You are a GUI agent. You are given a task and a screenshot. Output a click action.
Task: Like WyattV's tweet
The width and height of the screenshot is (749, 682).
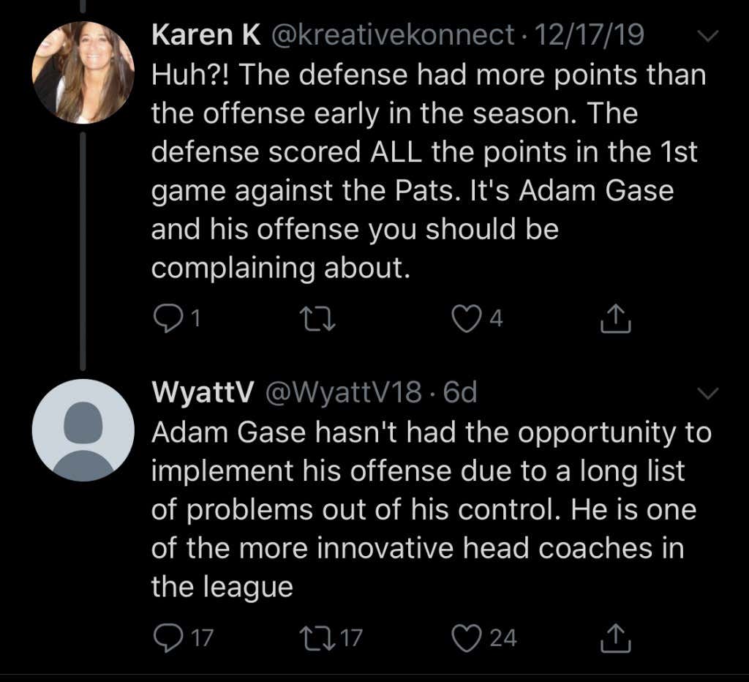(x=467, y=637)
